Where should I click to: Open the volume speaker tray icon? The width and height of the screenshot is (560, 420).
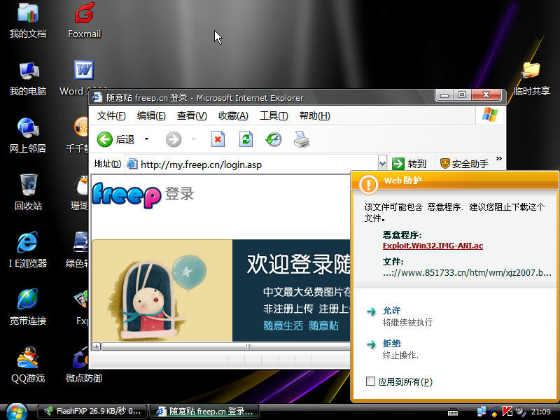pyautogui.click(x=520, y=412)
